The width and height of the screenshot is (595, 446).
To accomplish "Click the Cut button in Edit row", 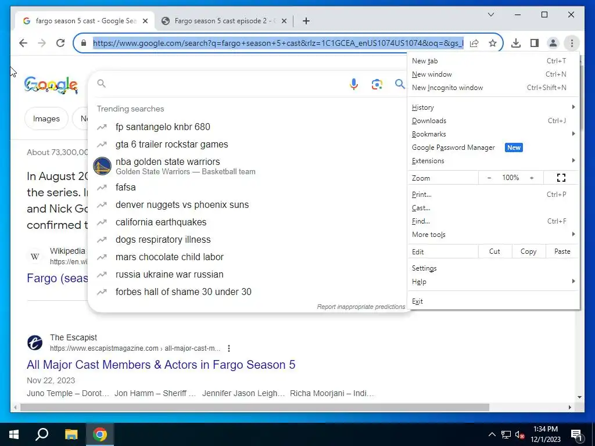I will [494, 251].
